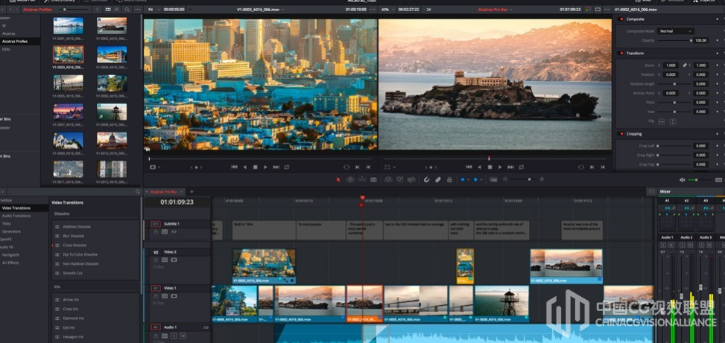Jump to first frame in source viewer
This screenshot has width=725, height=343.
(234, 167)
